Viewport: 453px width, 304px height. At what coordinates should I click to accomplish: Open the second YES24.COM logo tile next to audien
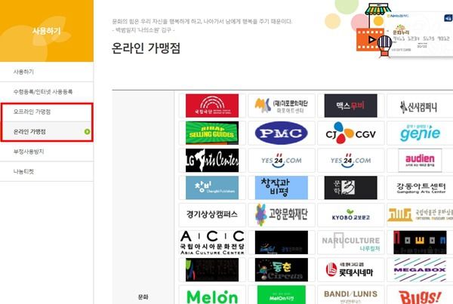coord(350,160)
